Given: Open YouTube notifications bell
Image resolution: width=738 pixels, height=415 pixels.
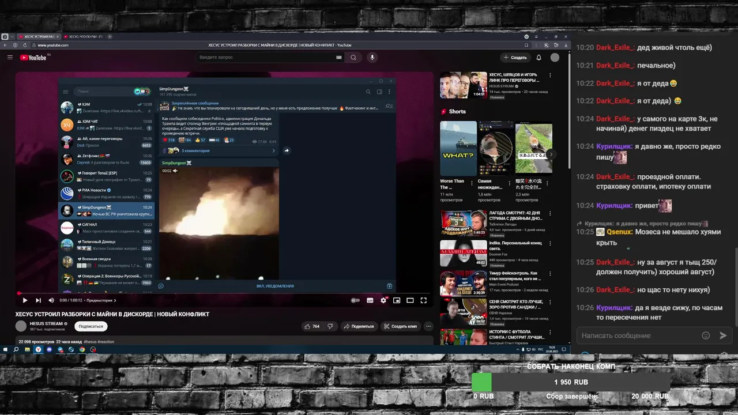Looking at the screenshot, I should coord(539,58).
